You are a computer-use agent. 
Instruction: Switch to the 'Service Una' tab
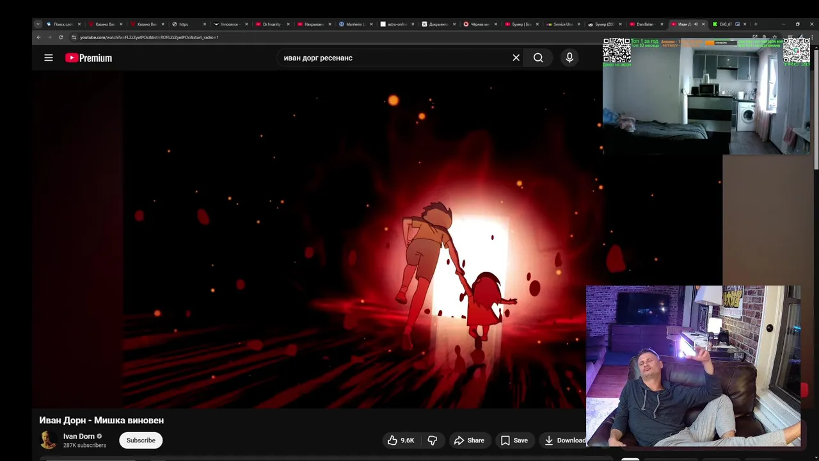(x=563, y=24)
